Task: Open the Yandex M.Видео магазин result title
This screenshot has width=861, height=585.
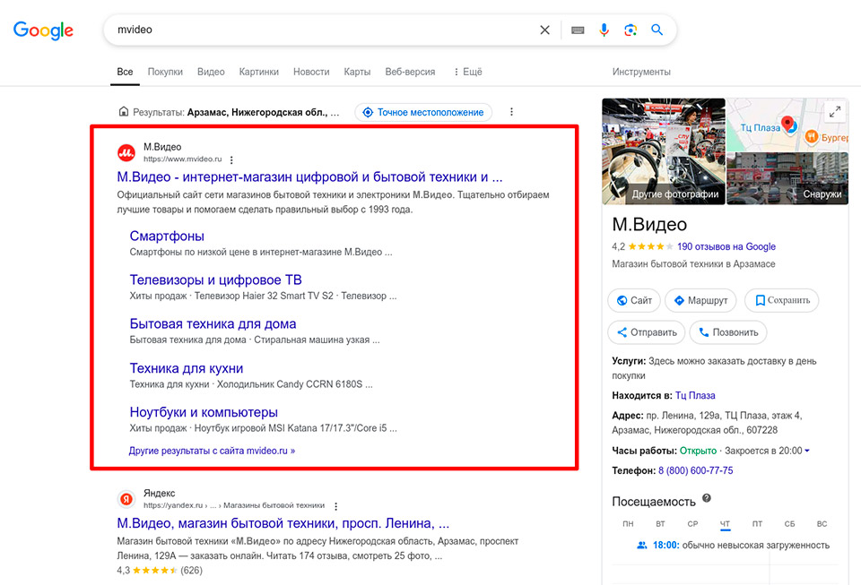Action: pyautogui.click(x=283, y=523)
